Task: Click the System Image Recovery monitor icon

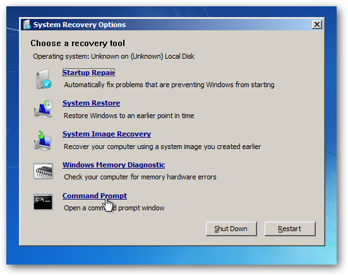Action: (43, 141)
